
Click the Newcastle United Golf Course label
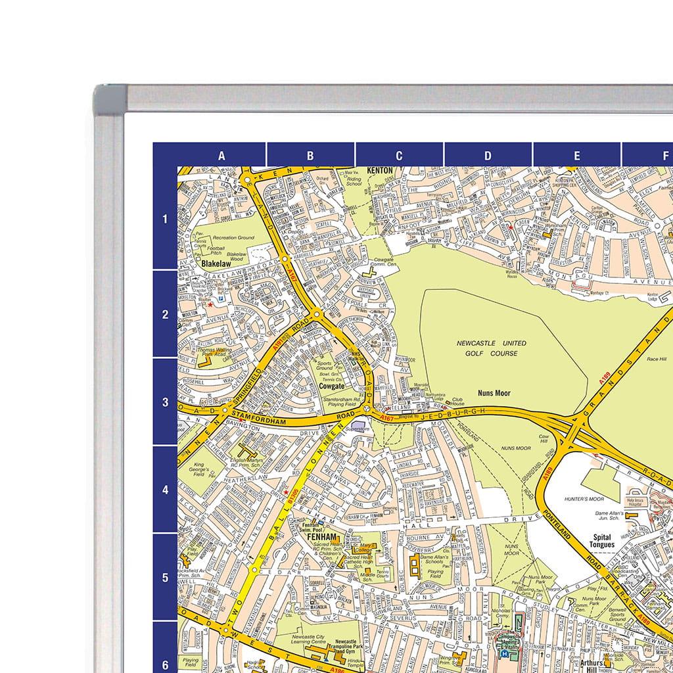pos(492,348)
